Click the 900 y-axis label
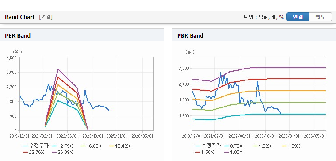The image size is (336, 161). (13, 116)
